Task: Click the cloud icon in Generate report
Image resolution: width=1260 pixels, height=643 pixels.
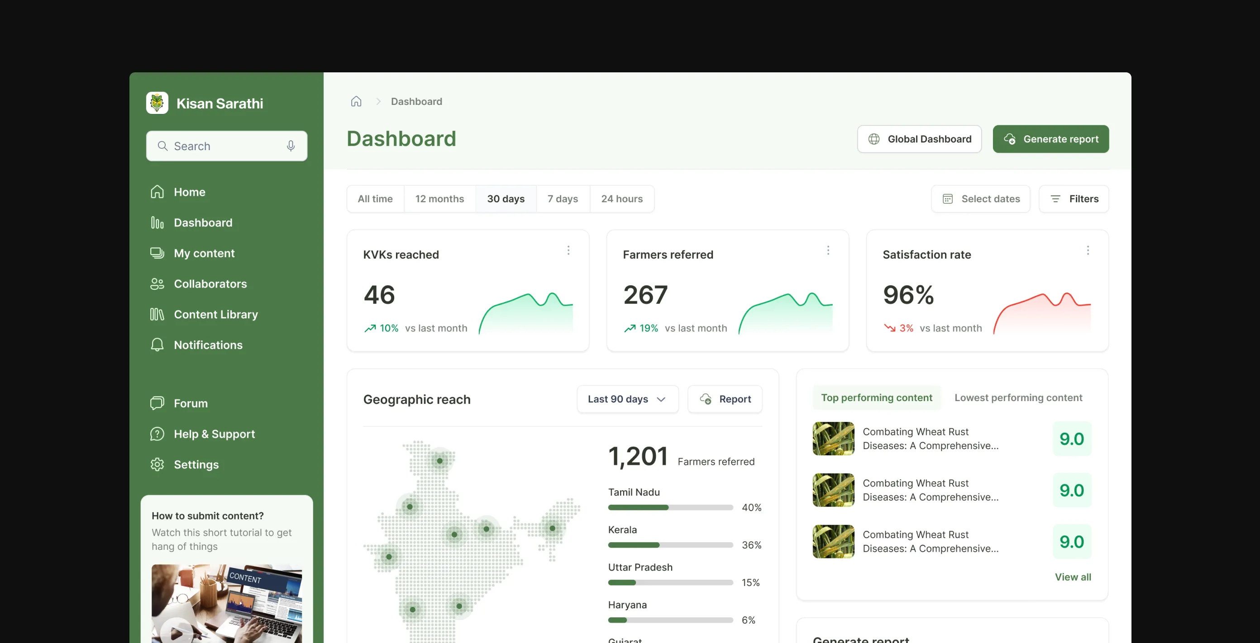Action: pos(1010,139)
